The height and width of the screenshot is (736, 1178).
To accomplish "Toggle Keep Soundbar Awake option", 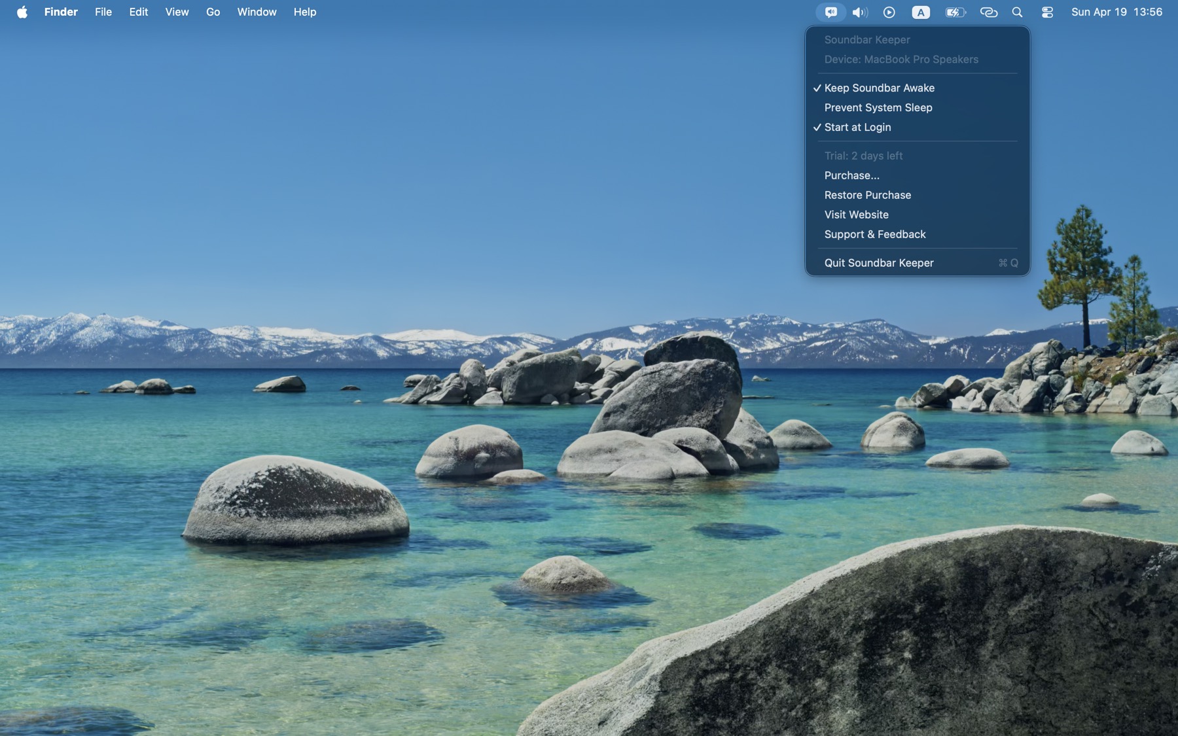I will 918,88.
